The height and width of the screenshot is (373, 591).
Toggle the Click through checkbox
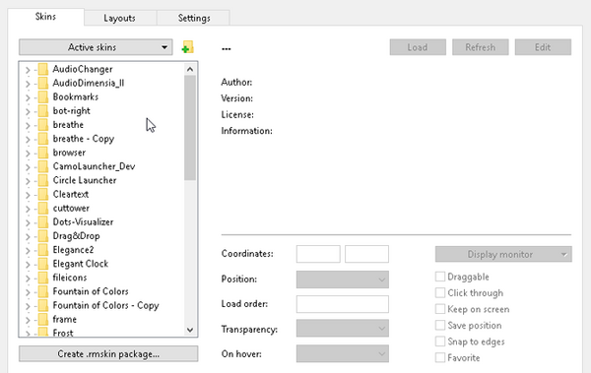click(440, 292)
